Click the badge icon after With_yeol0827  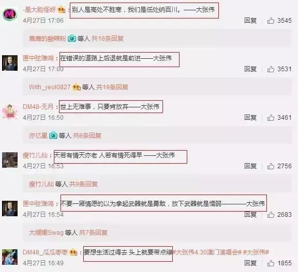point(77,87)
